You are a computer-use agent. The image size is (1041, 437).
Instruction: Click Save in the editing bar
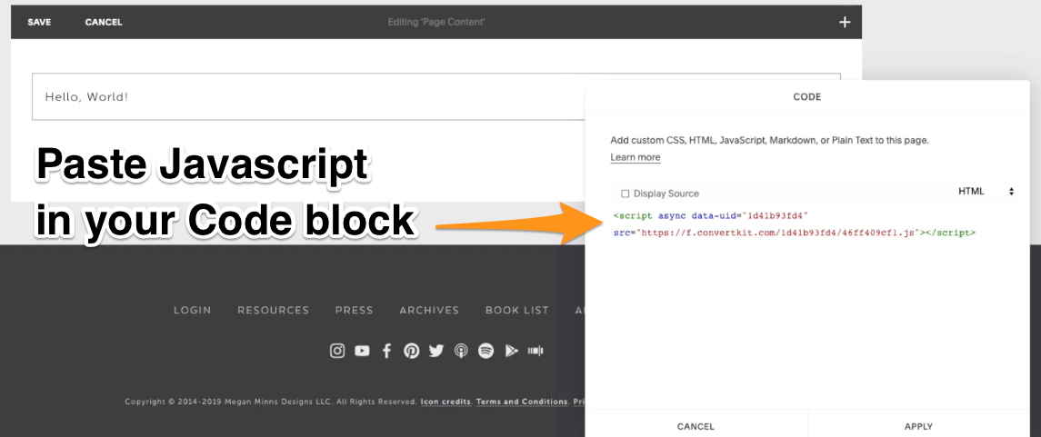(39, 22)
